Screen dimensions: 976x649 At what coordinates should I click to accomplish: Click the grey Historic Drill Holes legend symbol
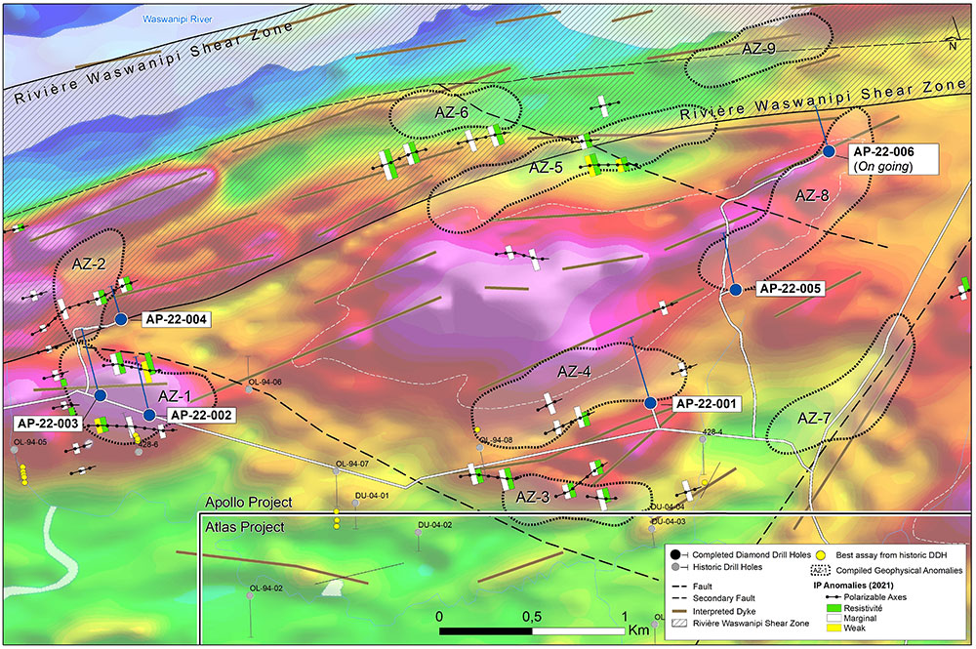tap(678, 567)
